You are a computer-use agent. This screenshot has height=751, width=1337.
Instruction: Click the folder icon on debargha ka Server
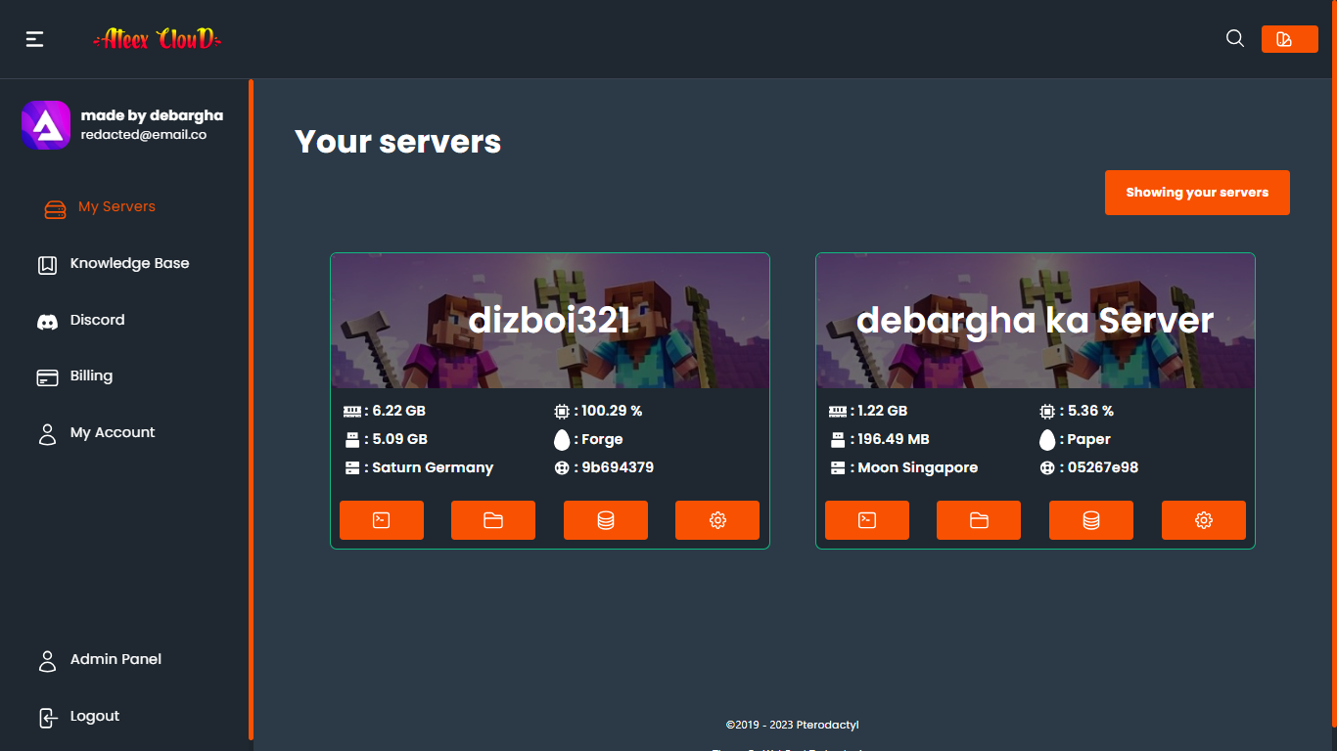point(979,519)
